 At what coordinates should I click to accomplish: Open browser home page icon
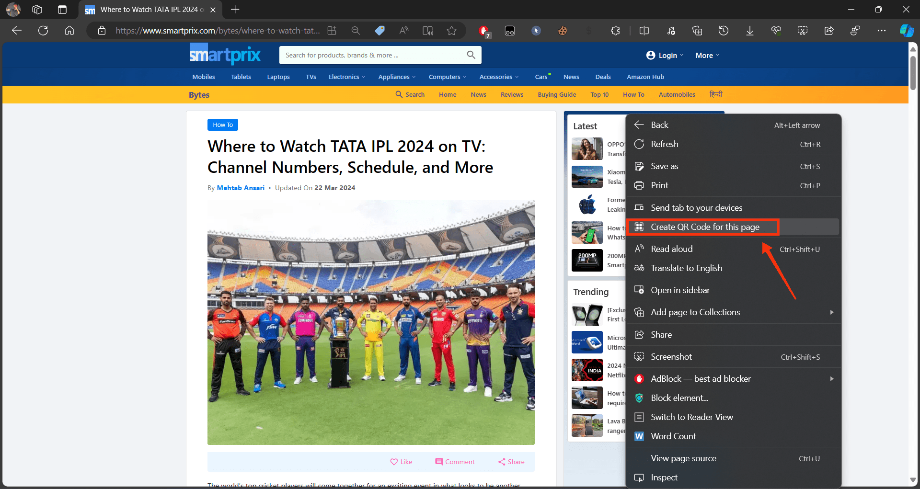point(69,31)
